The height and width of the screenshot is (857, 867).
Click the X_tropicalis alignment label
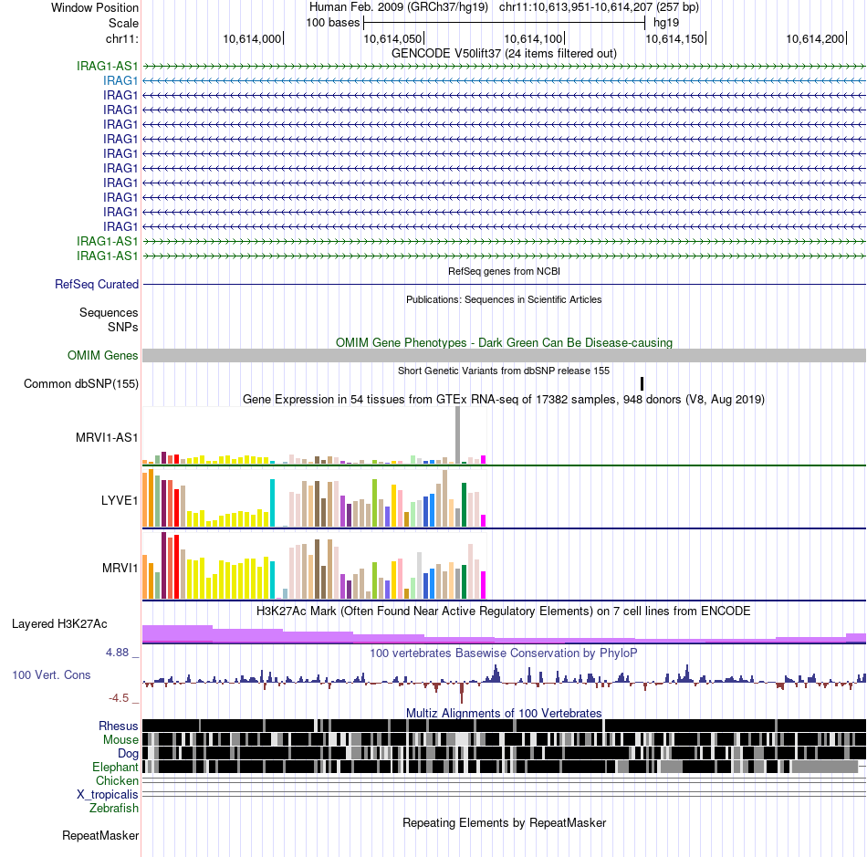pyautogui.click(x=108, y=795)
